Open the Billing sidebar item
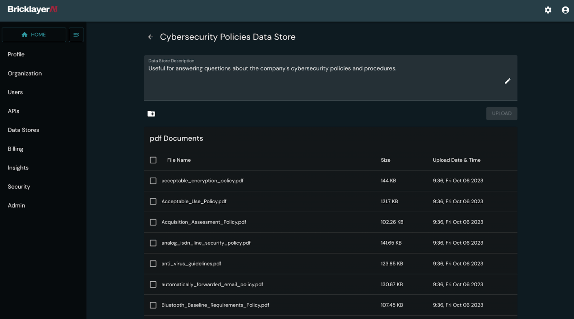574x319 pixels. pos(16,149)
